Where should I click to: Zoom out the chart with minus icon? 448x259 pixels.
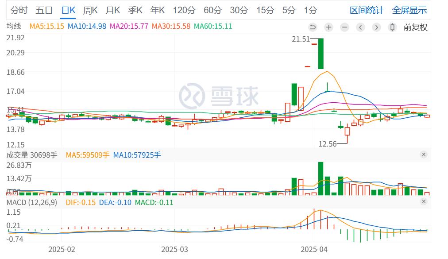pyautogui.click(x=344, y=27)
